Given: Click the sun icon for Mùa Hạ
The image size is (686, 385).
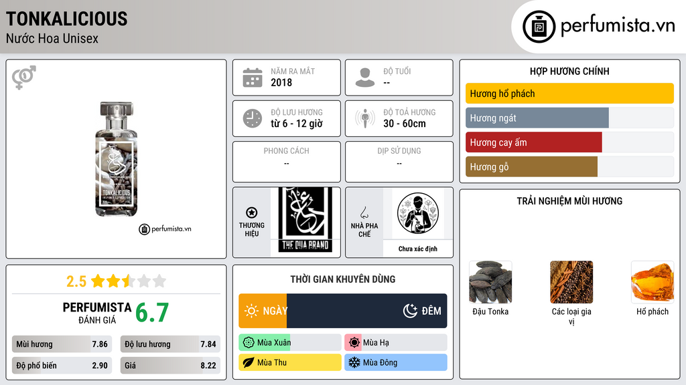Looking at the screenshot, I should pos(354,343).
